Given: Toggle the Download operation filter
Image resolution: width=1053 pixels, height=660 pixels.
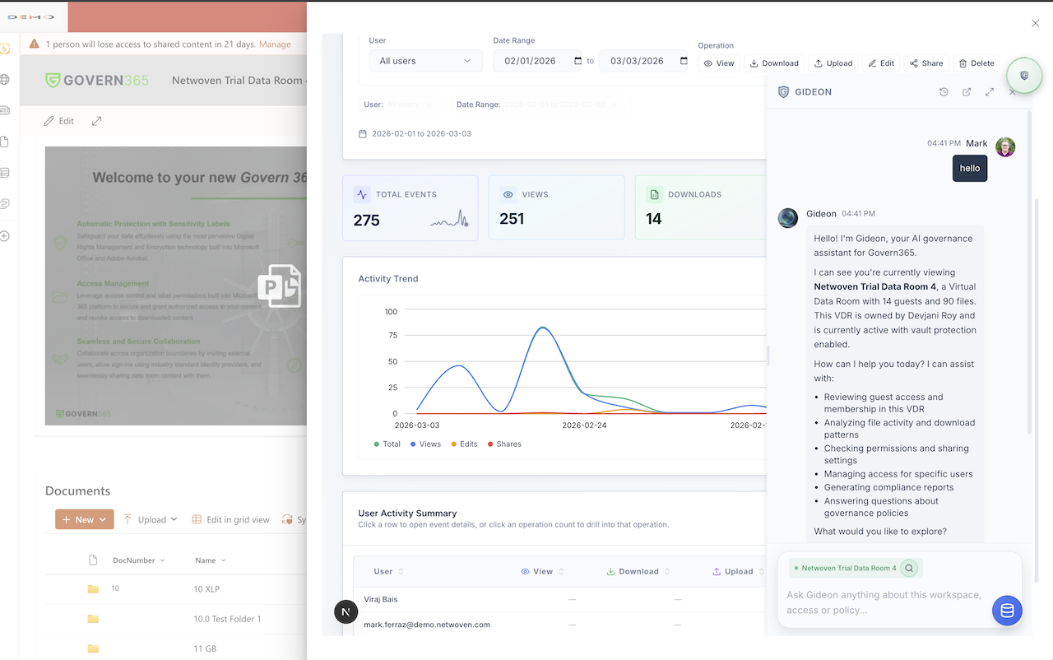Looking at the screenshot, I should (774, 63).
